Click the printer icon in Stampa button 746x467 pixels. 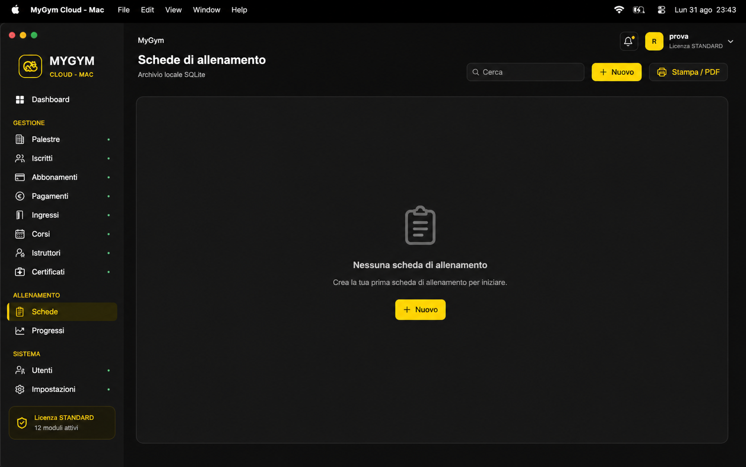coord(662,72)
